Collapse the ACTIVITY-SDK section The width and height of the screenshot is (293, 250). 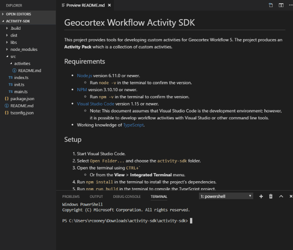pyautogui.click(x=28, y=21)
